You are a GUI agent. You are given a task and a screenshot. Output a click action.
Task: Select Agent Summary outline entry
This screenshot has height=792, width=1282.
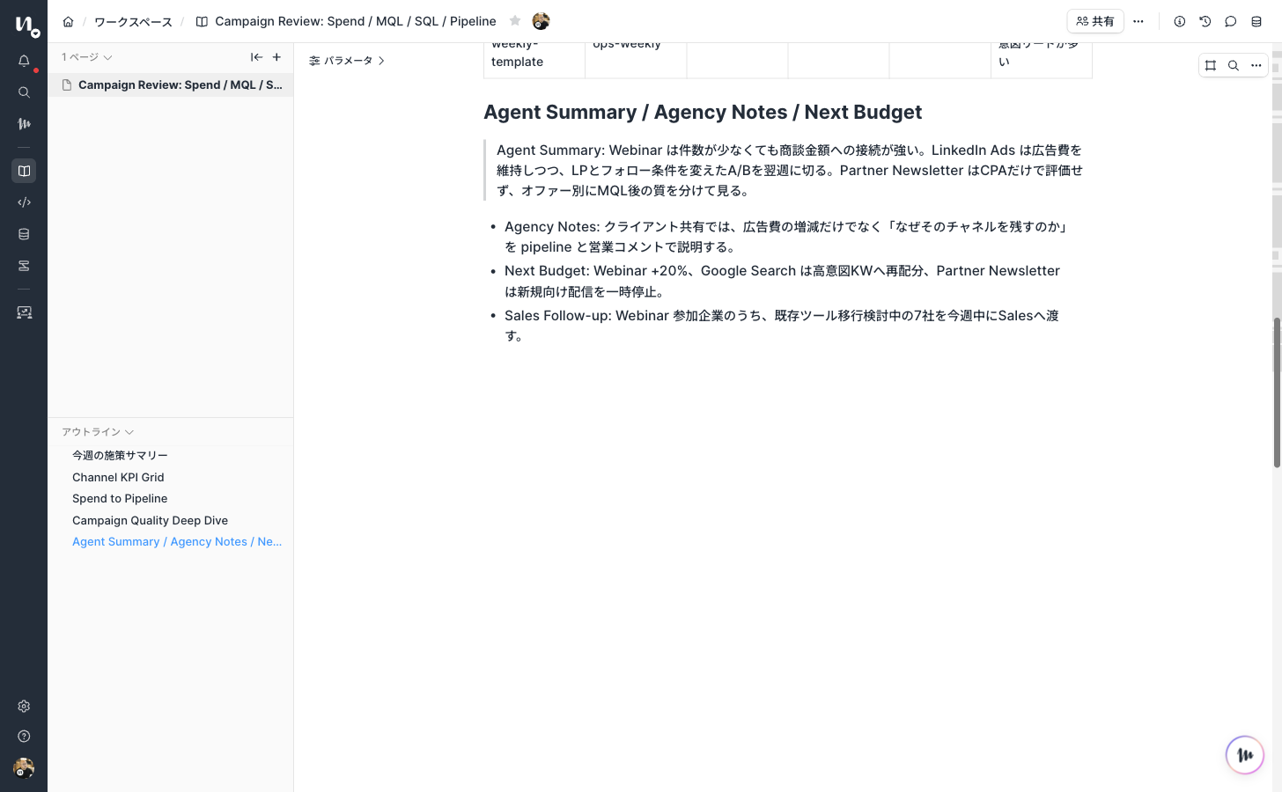coord(177,541)
